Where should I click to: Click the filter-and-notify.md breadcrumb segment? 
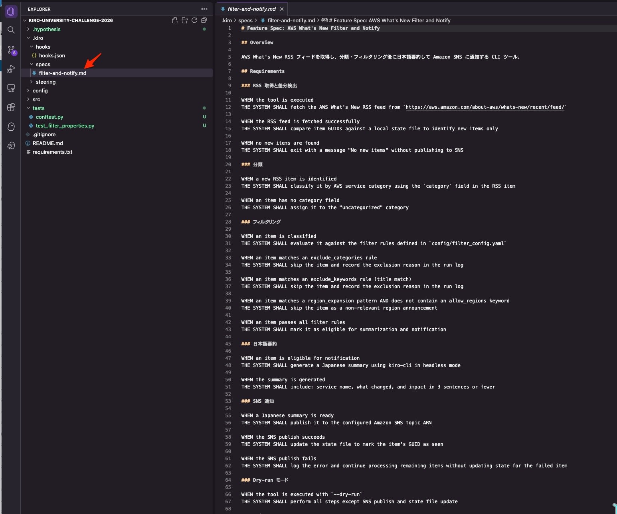click(x=291, y=20)
